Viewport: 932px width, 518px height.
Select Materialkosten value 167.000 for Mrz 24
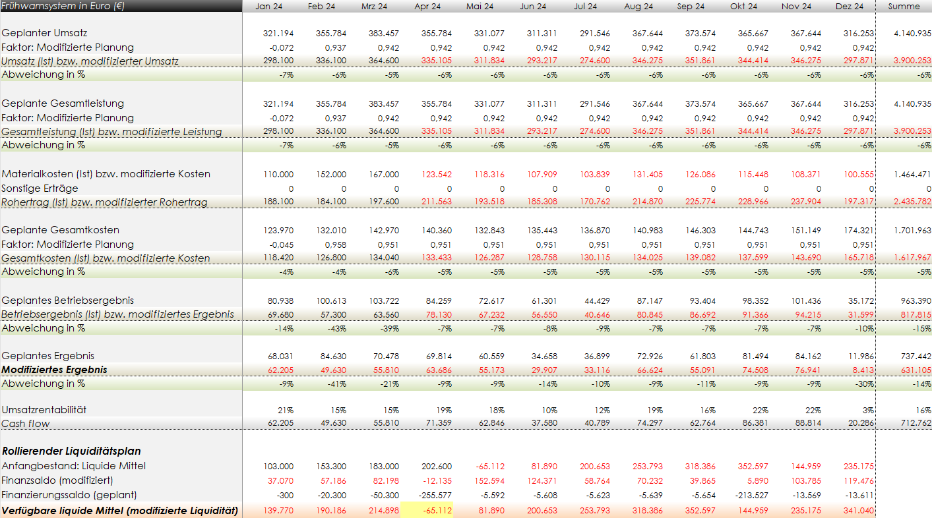[383, 175]
